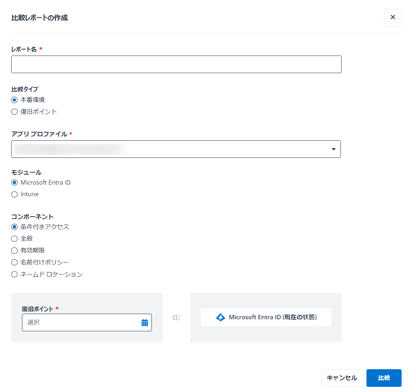Click the Microsoft Entra ID logo icon
The height and width of the screenshot is (392, 416).
221,317
